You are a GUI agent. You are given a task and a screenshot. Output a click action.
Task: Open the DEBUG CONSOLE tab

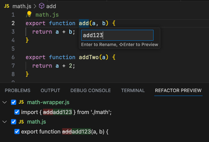tap(91, 90)
